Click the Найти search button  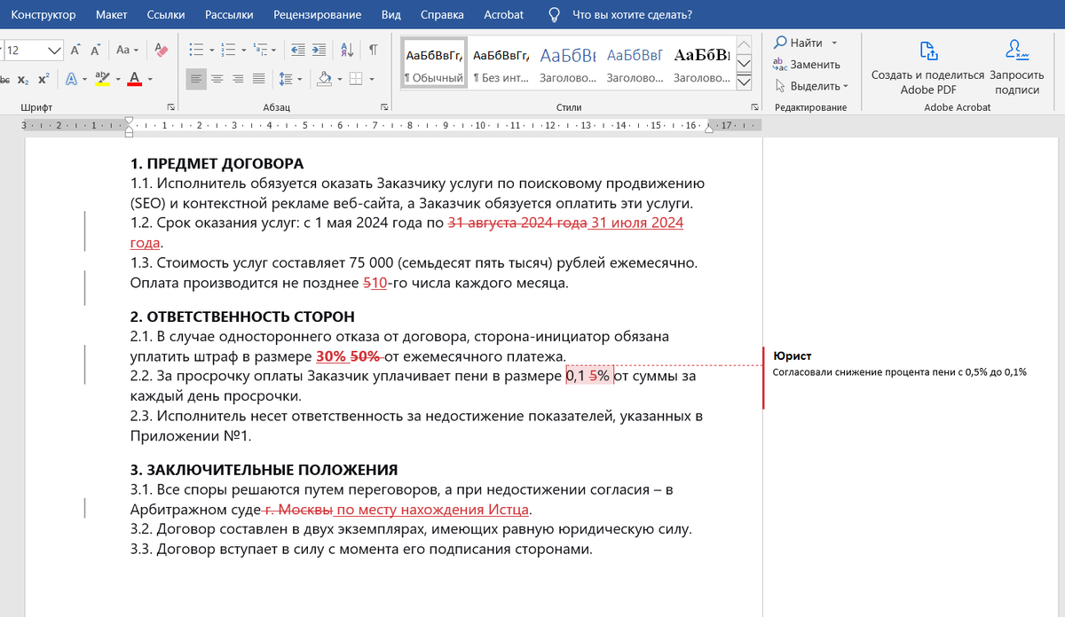[798, 43]
